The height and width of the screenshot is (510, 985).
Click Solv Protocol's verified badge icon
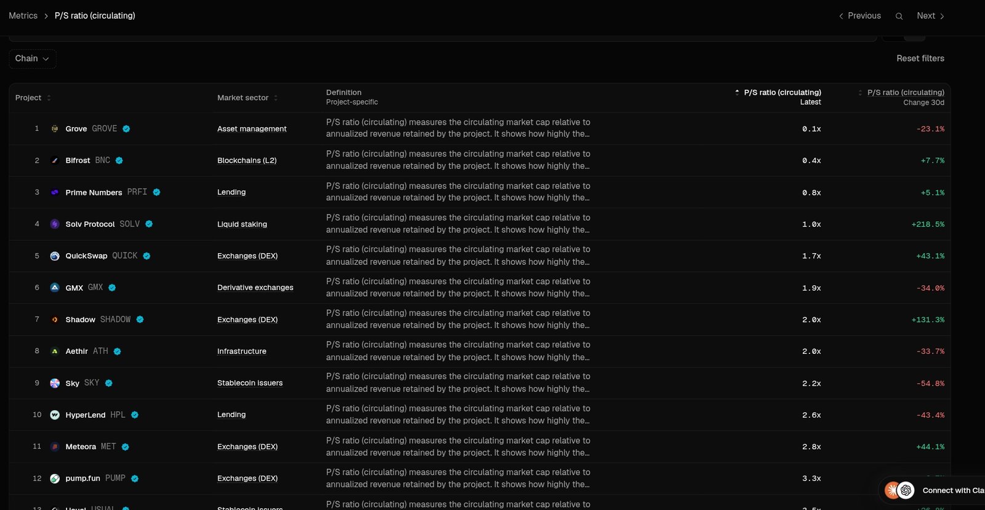coord(149,224)
